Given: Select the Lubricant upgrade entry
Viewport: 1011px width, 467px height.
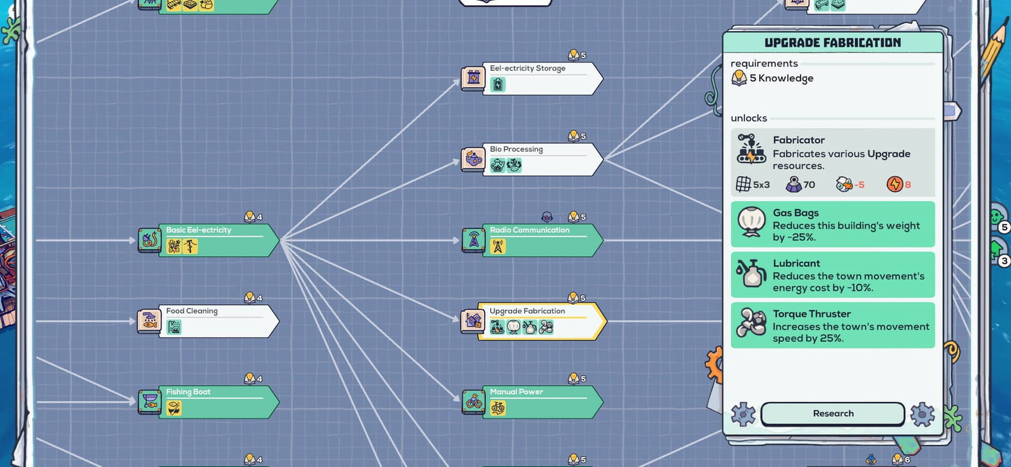Looking at the screenshot, I should pyautogui.click(x=833, y=275).
